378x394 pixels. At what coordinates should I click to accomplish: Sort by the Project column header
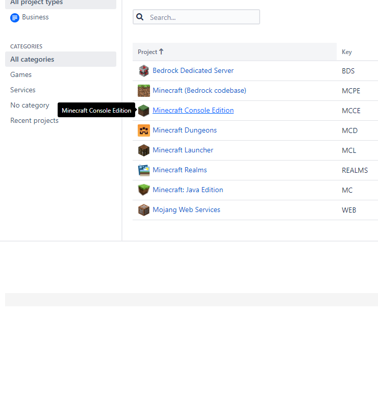(234, 52)
